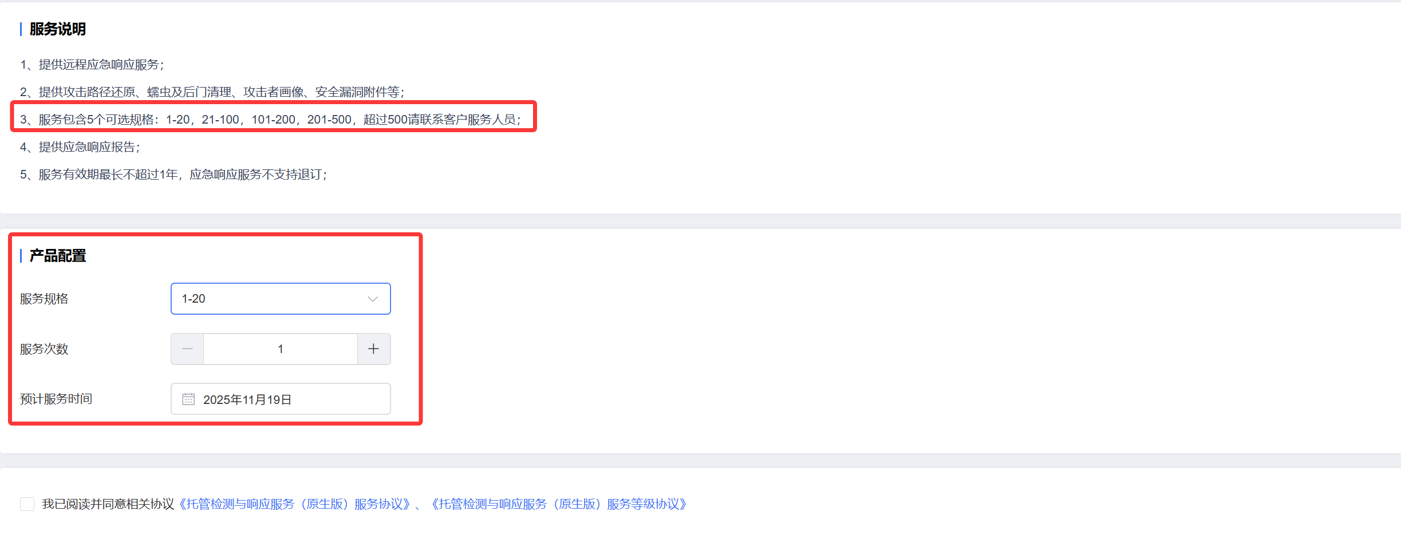Viewport: 1401px width, 535px height.
Task: Open the 服务规格 dropdown showing 1-20
Action: click(x=281, y=299)
